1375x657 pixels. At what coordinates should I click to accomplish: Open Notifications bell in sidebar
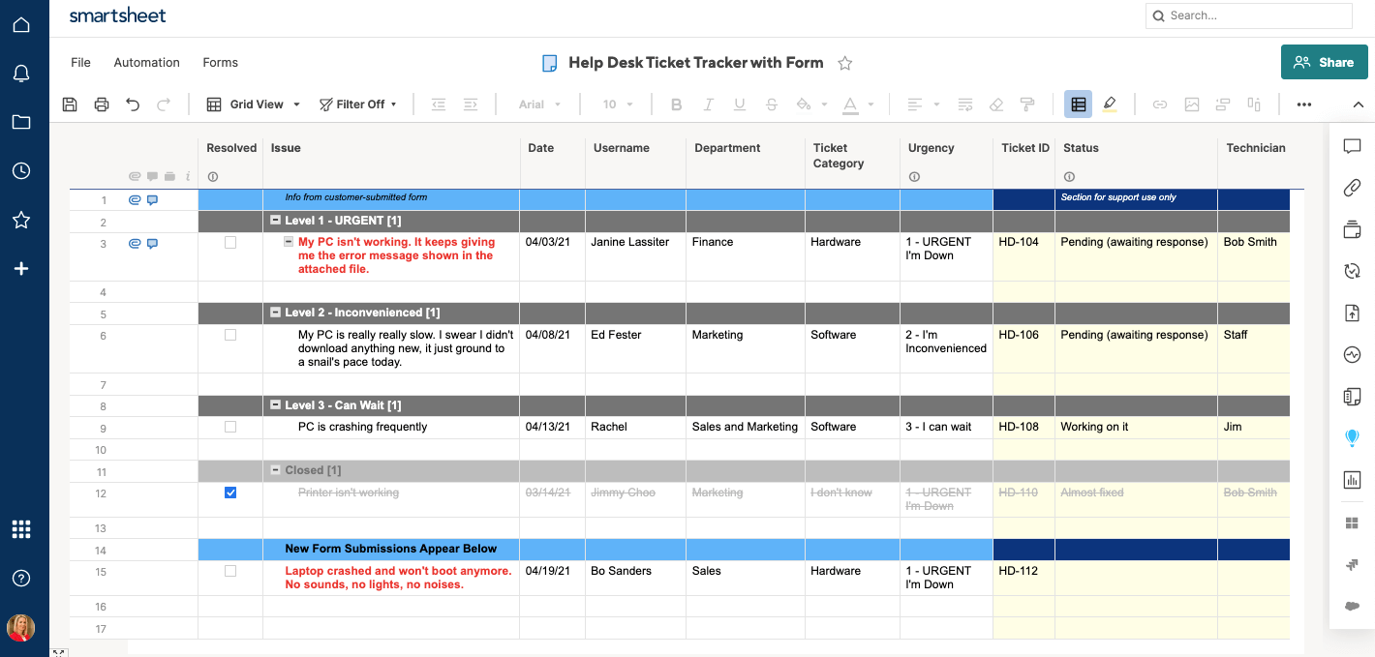[x=21, y=74]
